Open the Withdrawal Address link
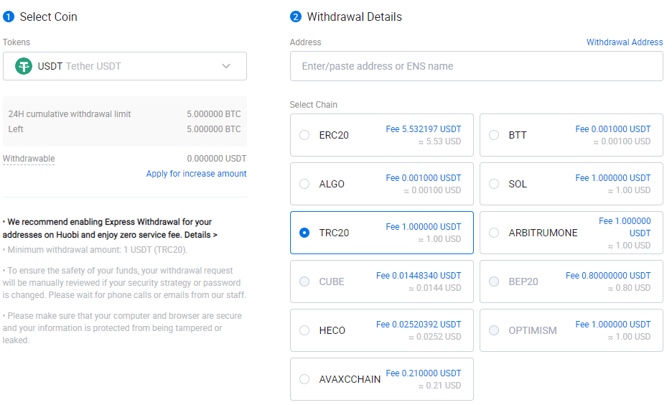The width and height of the screenshot is (672, 405). (625, 42)
